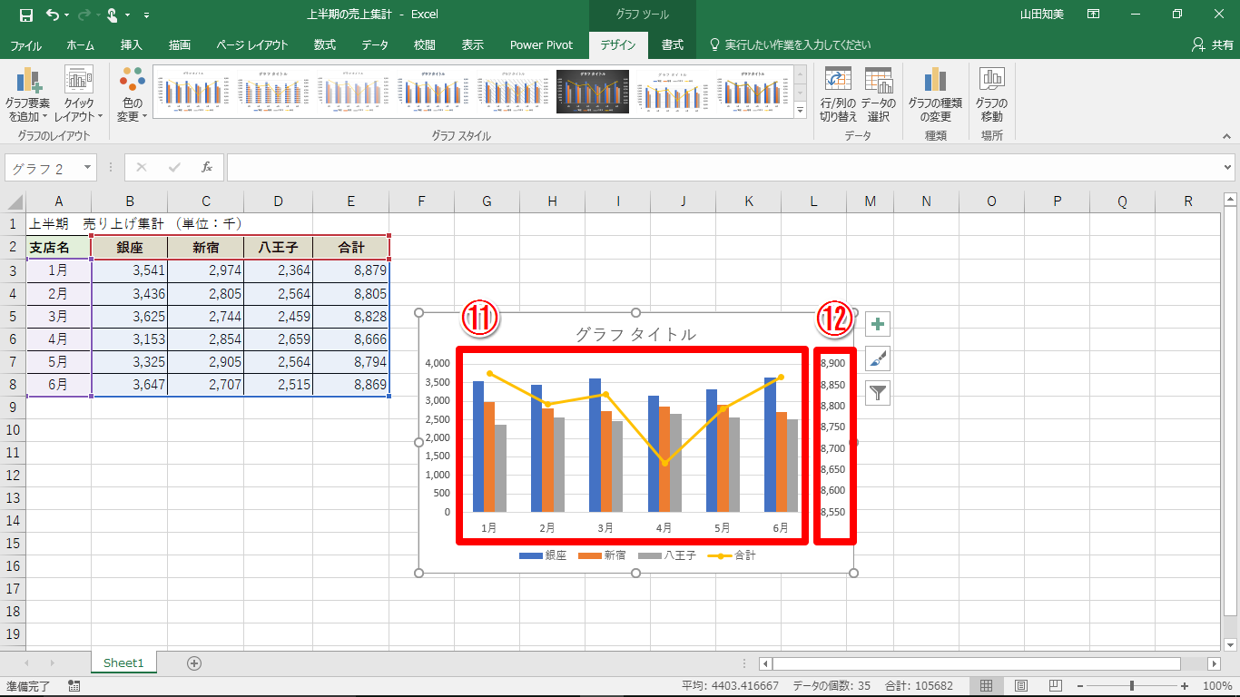Image resolution: width=1240 pixels, height=697 pixels.
Task: Select row header 5
Action: (x=13, y=316)
